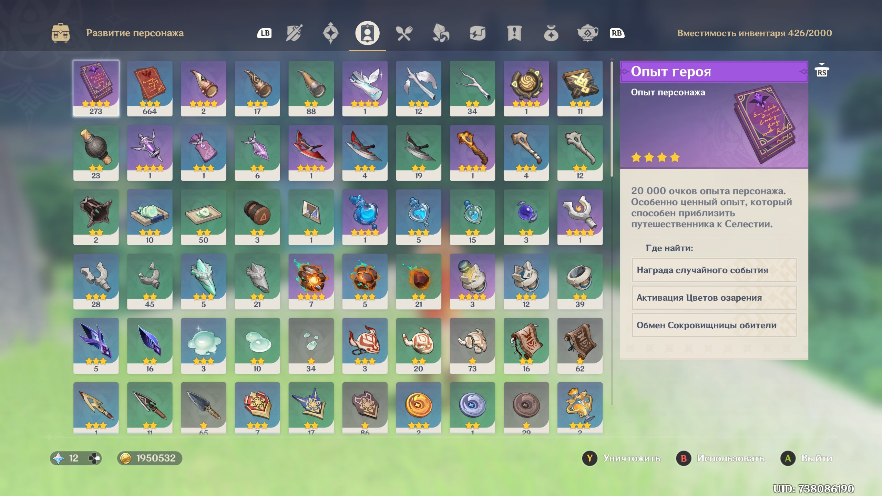Open the Precious items pouch tab
Viewport: 882px width, 496px height.
(551, 33)
